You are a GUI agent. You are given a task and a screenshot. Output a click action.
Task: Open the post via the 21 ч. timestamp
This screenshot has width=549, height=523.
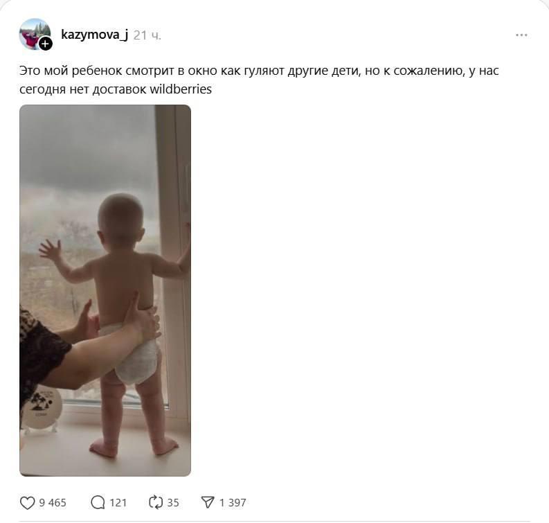click(147, 35)
